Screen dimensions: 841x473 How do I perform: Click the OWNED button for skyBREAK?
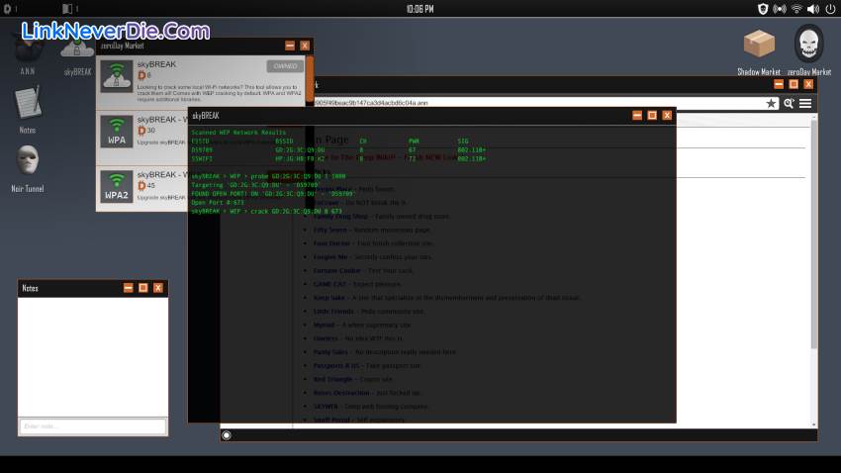(x=284, y=66)
